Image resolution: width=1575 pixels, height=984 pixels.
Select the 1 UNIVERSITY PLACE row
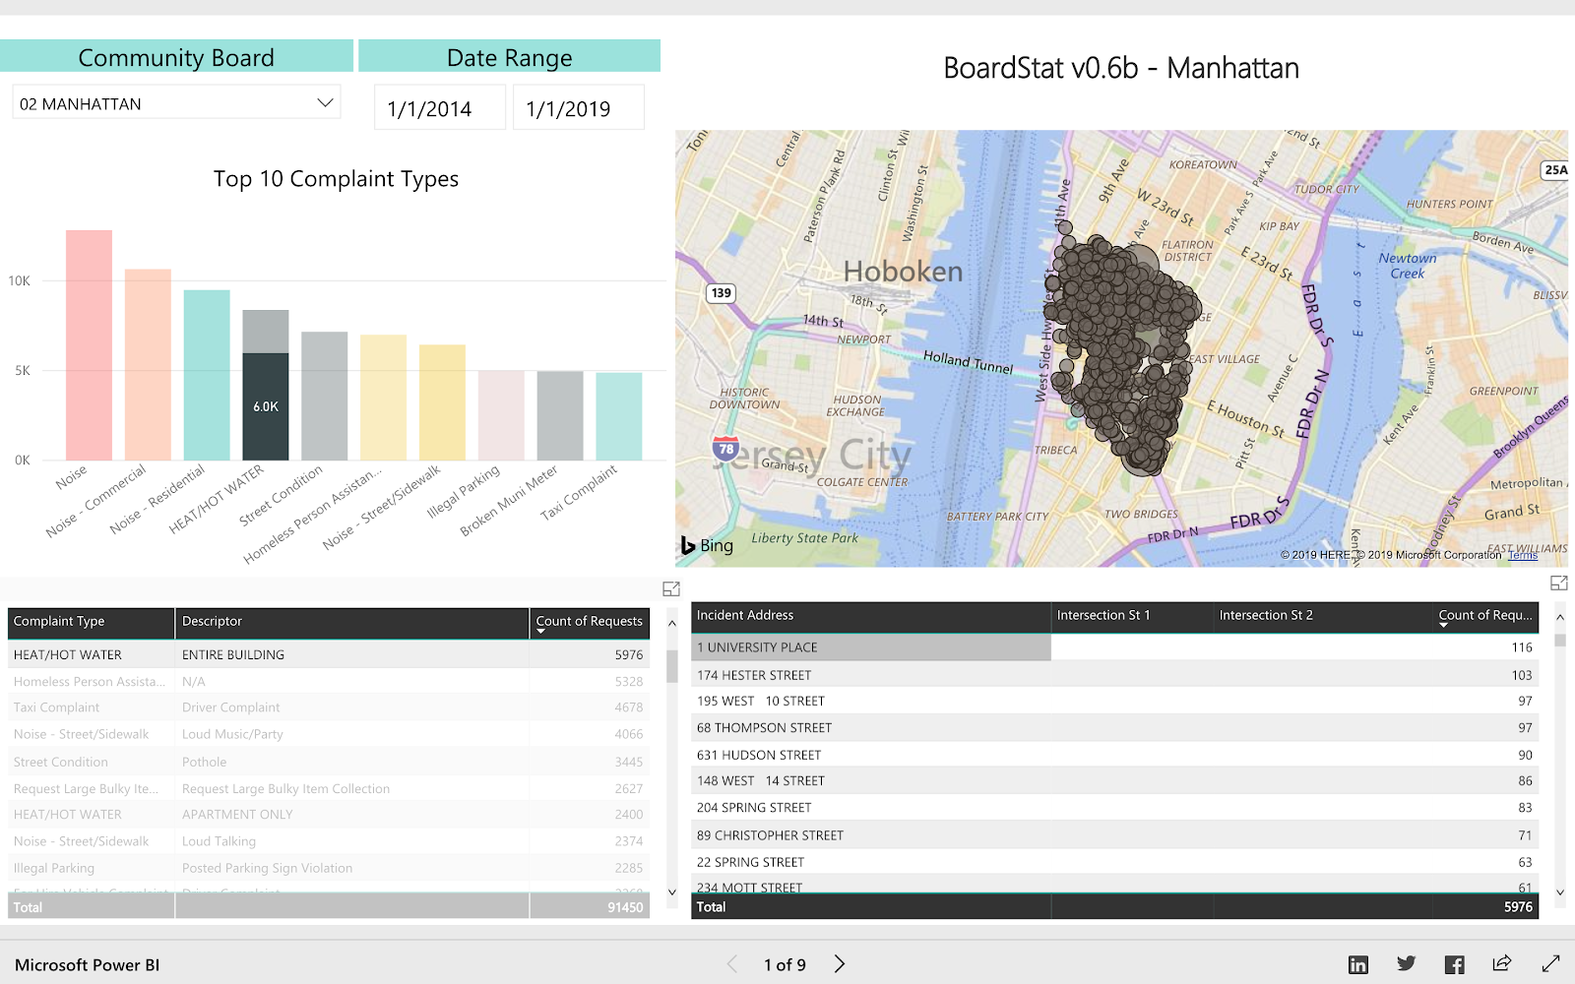1114,647
